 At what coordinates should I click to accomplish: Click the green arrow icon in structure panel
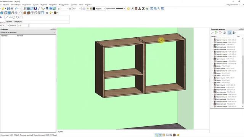point(216,33)
